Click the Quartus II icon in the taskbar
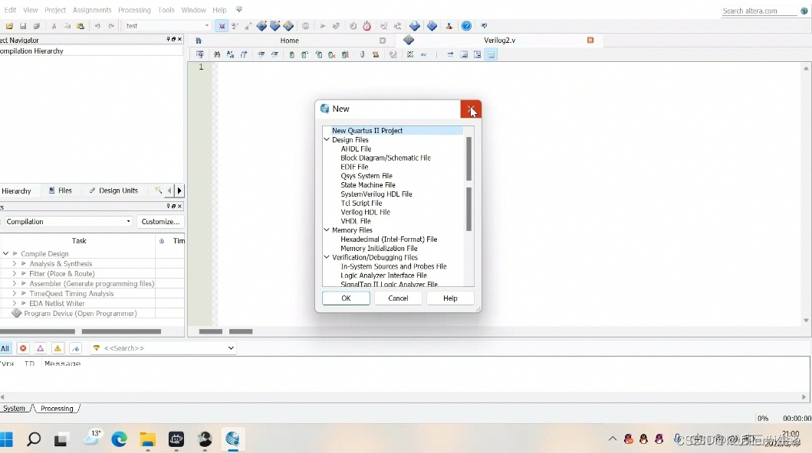 pyautogui.click(x=232, y=439)
